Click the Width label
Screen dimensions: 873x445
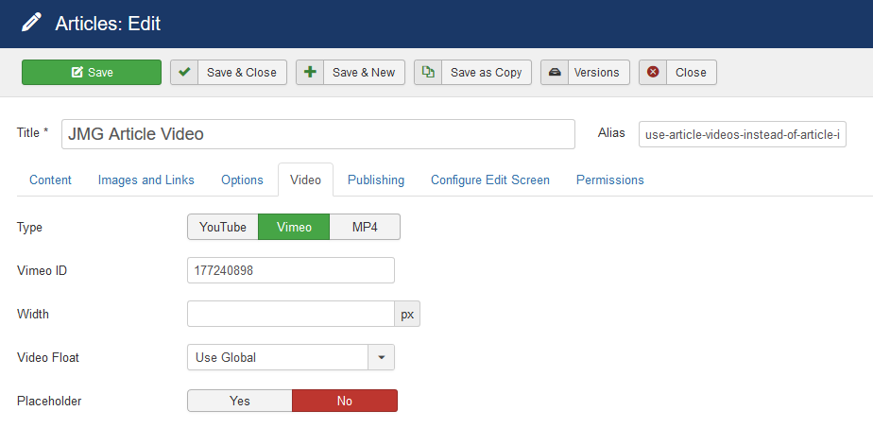click(33, 314)
